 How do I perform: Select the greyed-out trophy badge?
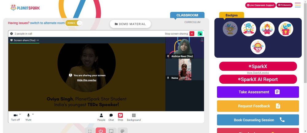tap(230, 29)
